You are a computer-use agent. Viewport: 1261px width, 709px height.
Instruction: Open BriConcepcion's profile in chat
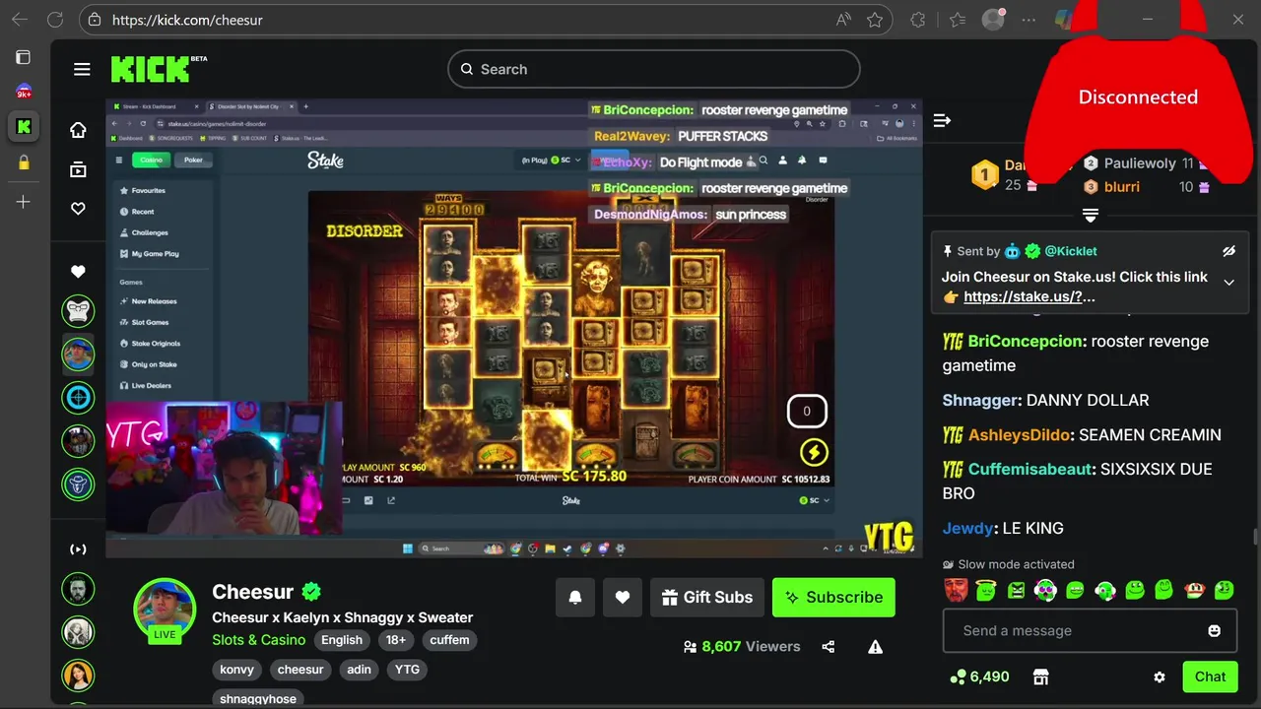(1025, 341)
